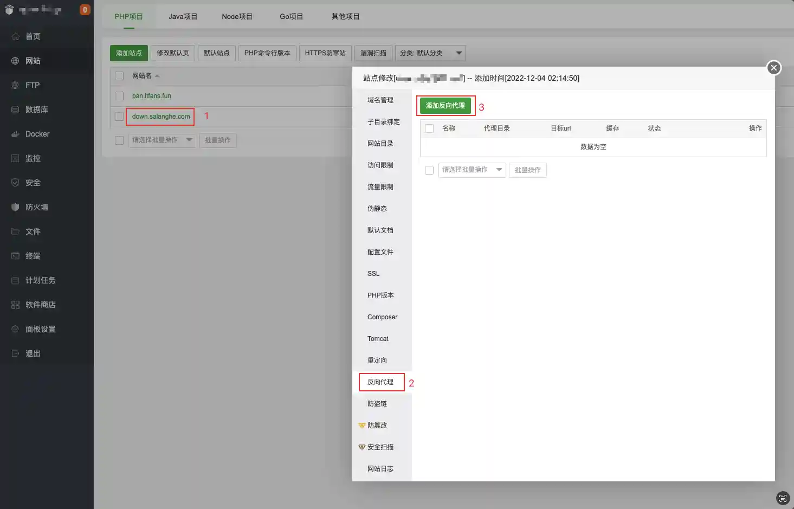
Task: Open the 监控 monitoring panel
Action: (x=32, y=158)
